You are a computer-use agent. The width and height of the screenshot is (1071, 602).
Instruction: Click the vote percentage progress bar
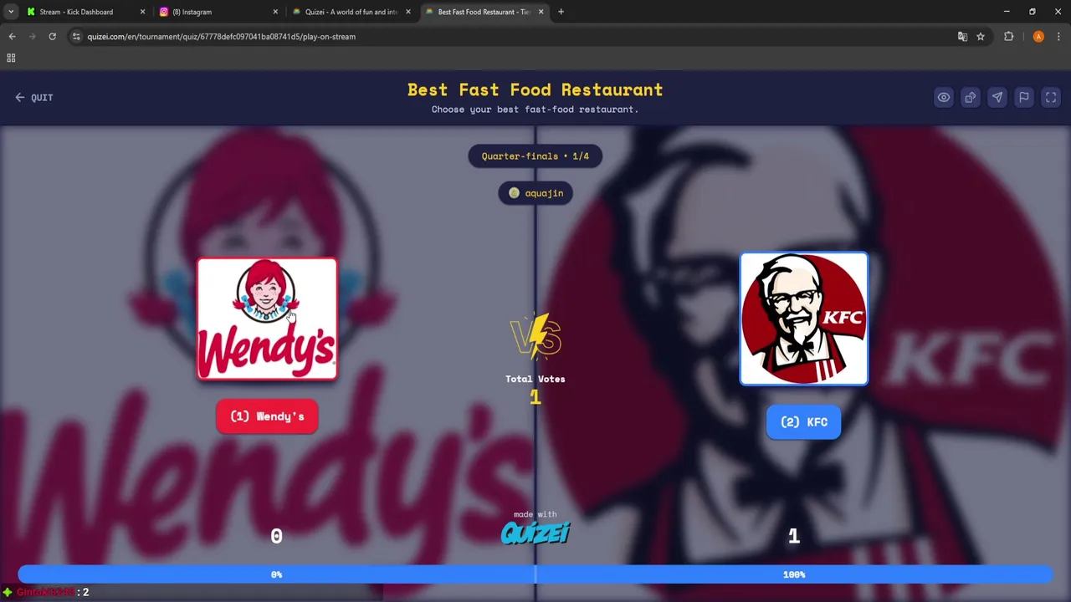coord(535,574)
